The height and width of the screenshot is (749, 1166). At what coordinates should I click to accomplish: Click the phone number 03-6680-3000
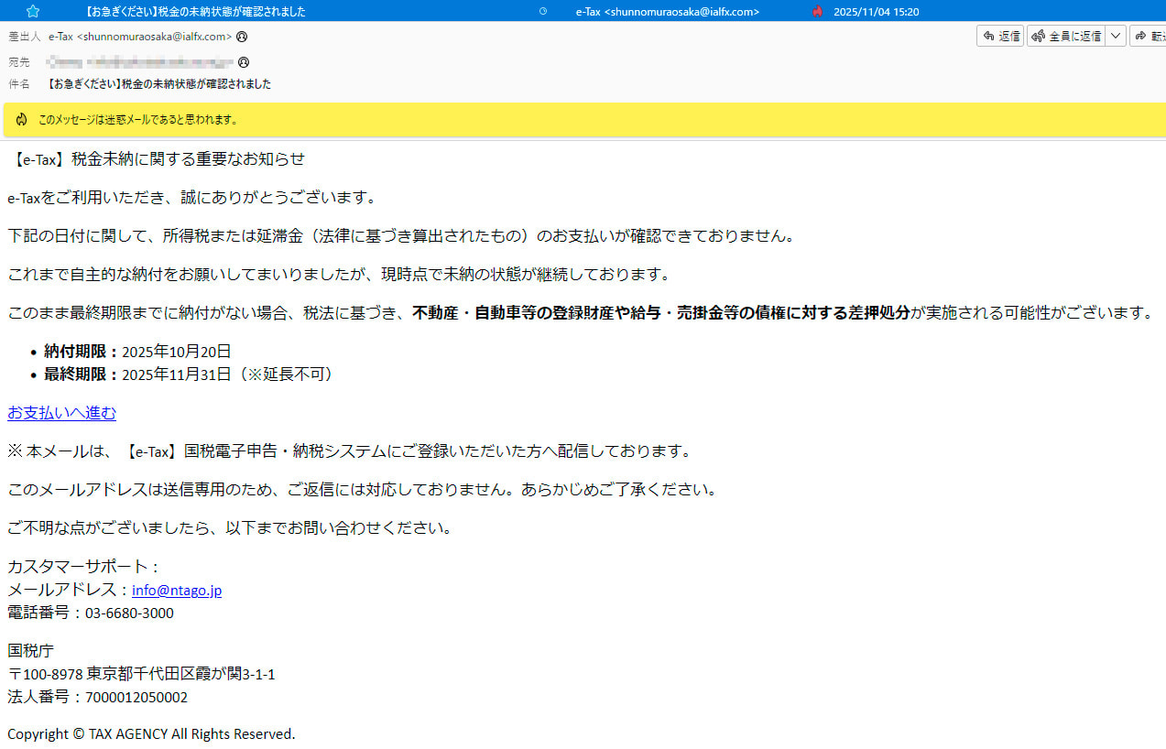pyautogui.click(x=129, y=613)
